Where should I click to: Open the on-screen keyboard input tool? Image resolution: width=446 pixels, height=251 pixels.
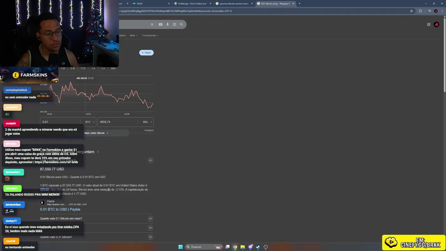pos(161,24)
